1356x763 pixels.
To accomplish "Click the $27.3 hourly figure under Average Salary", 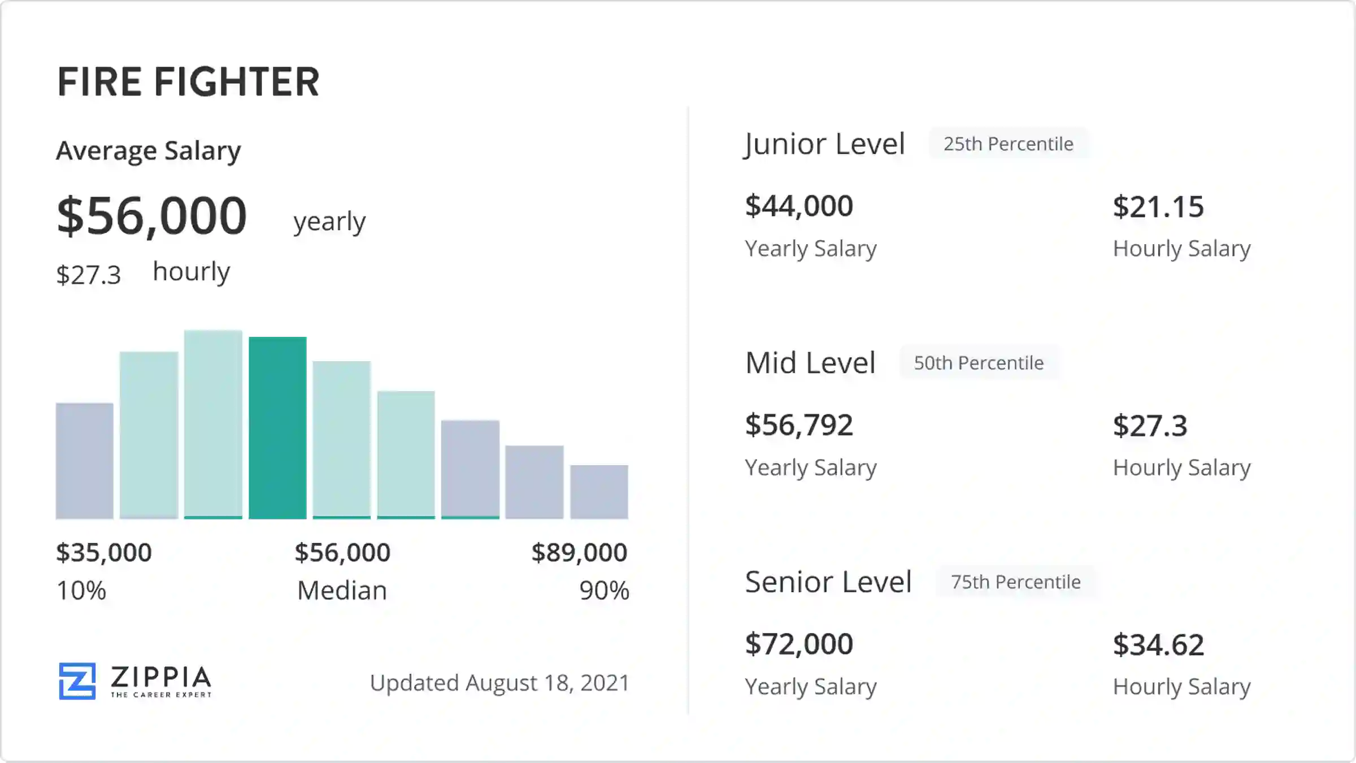I will [89, 275].
